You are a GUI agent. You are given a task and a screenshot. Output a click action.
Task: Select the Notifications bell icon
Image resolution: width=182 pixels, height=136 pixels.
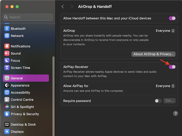coord(7,46)
